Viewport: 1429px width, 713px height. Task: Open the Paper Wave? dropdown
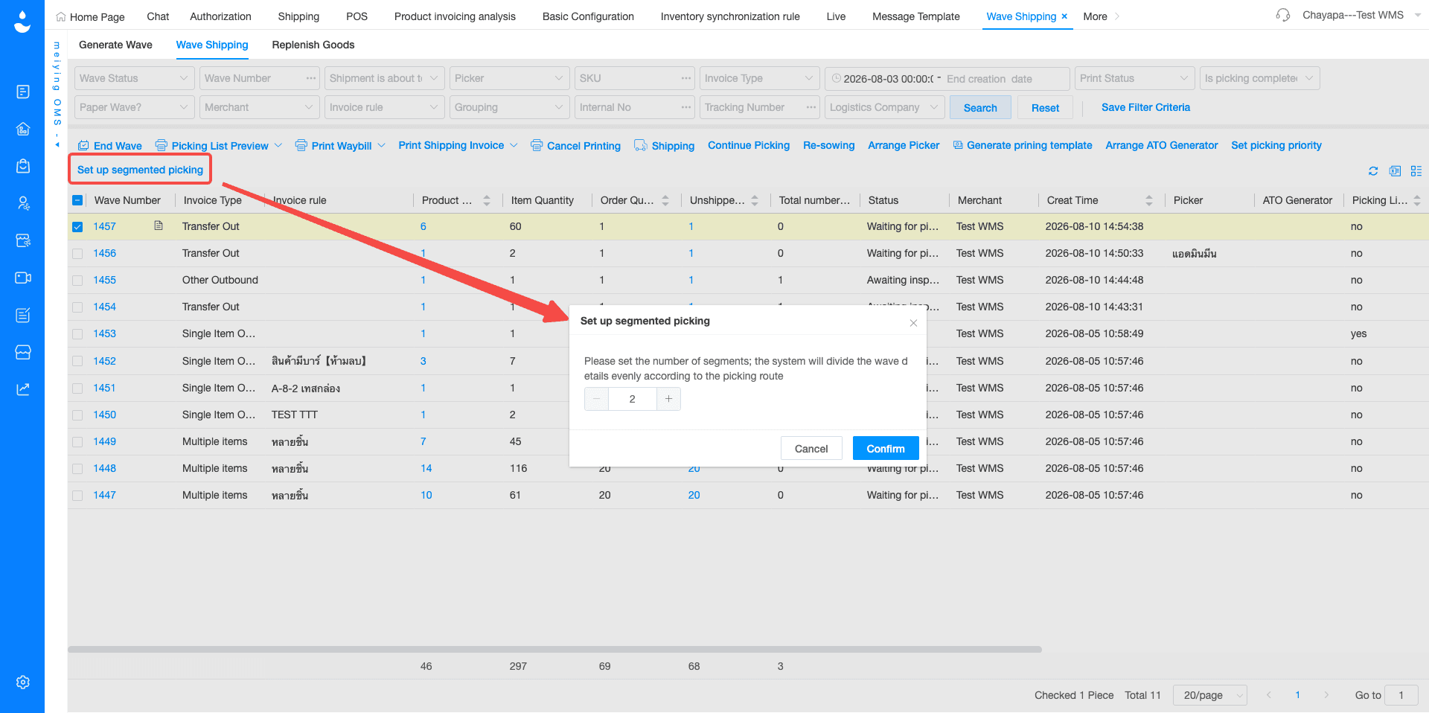(134, 107)
